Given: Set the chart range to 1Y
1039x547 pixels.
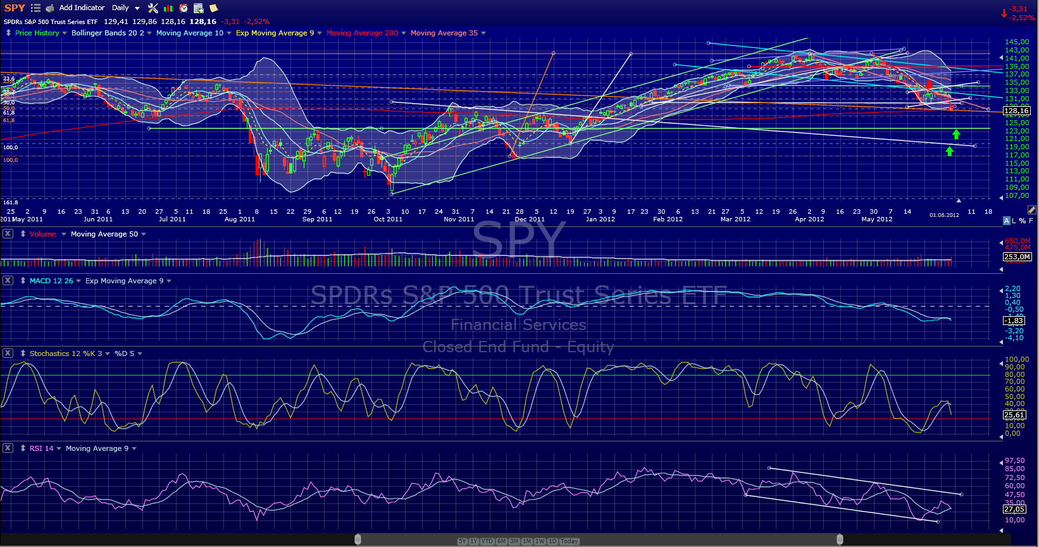Looking at the screenshot, I should pyautogui.click(x=474, y=541).
